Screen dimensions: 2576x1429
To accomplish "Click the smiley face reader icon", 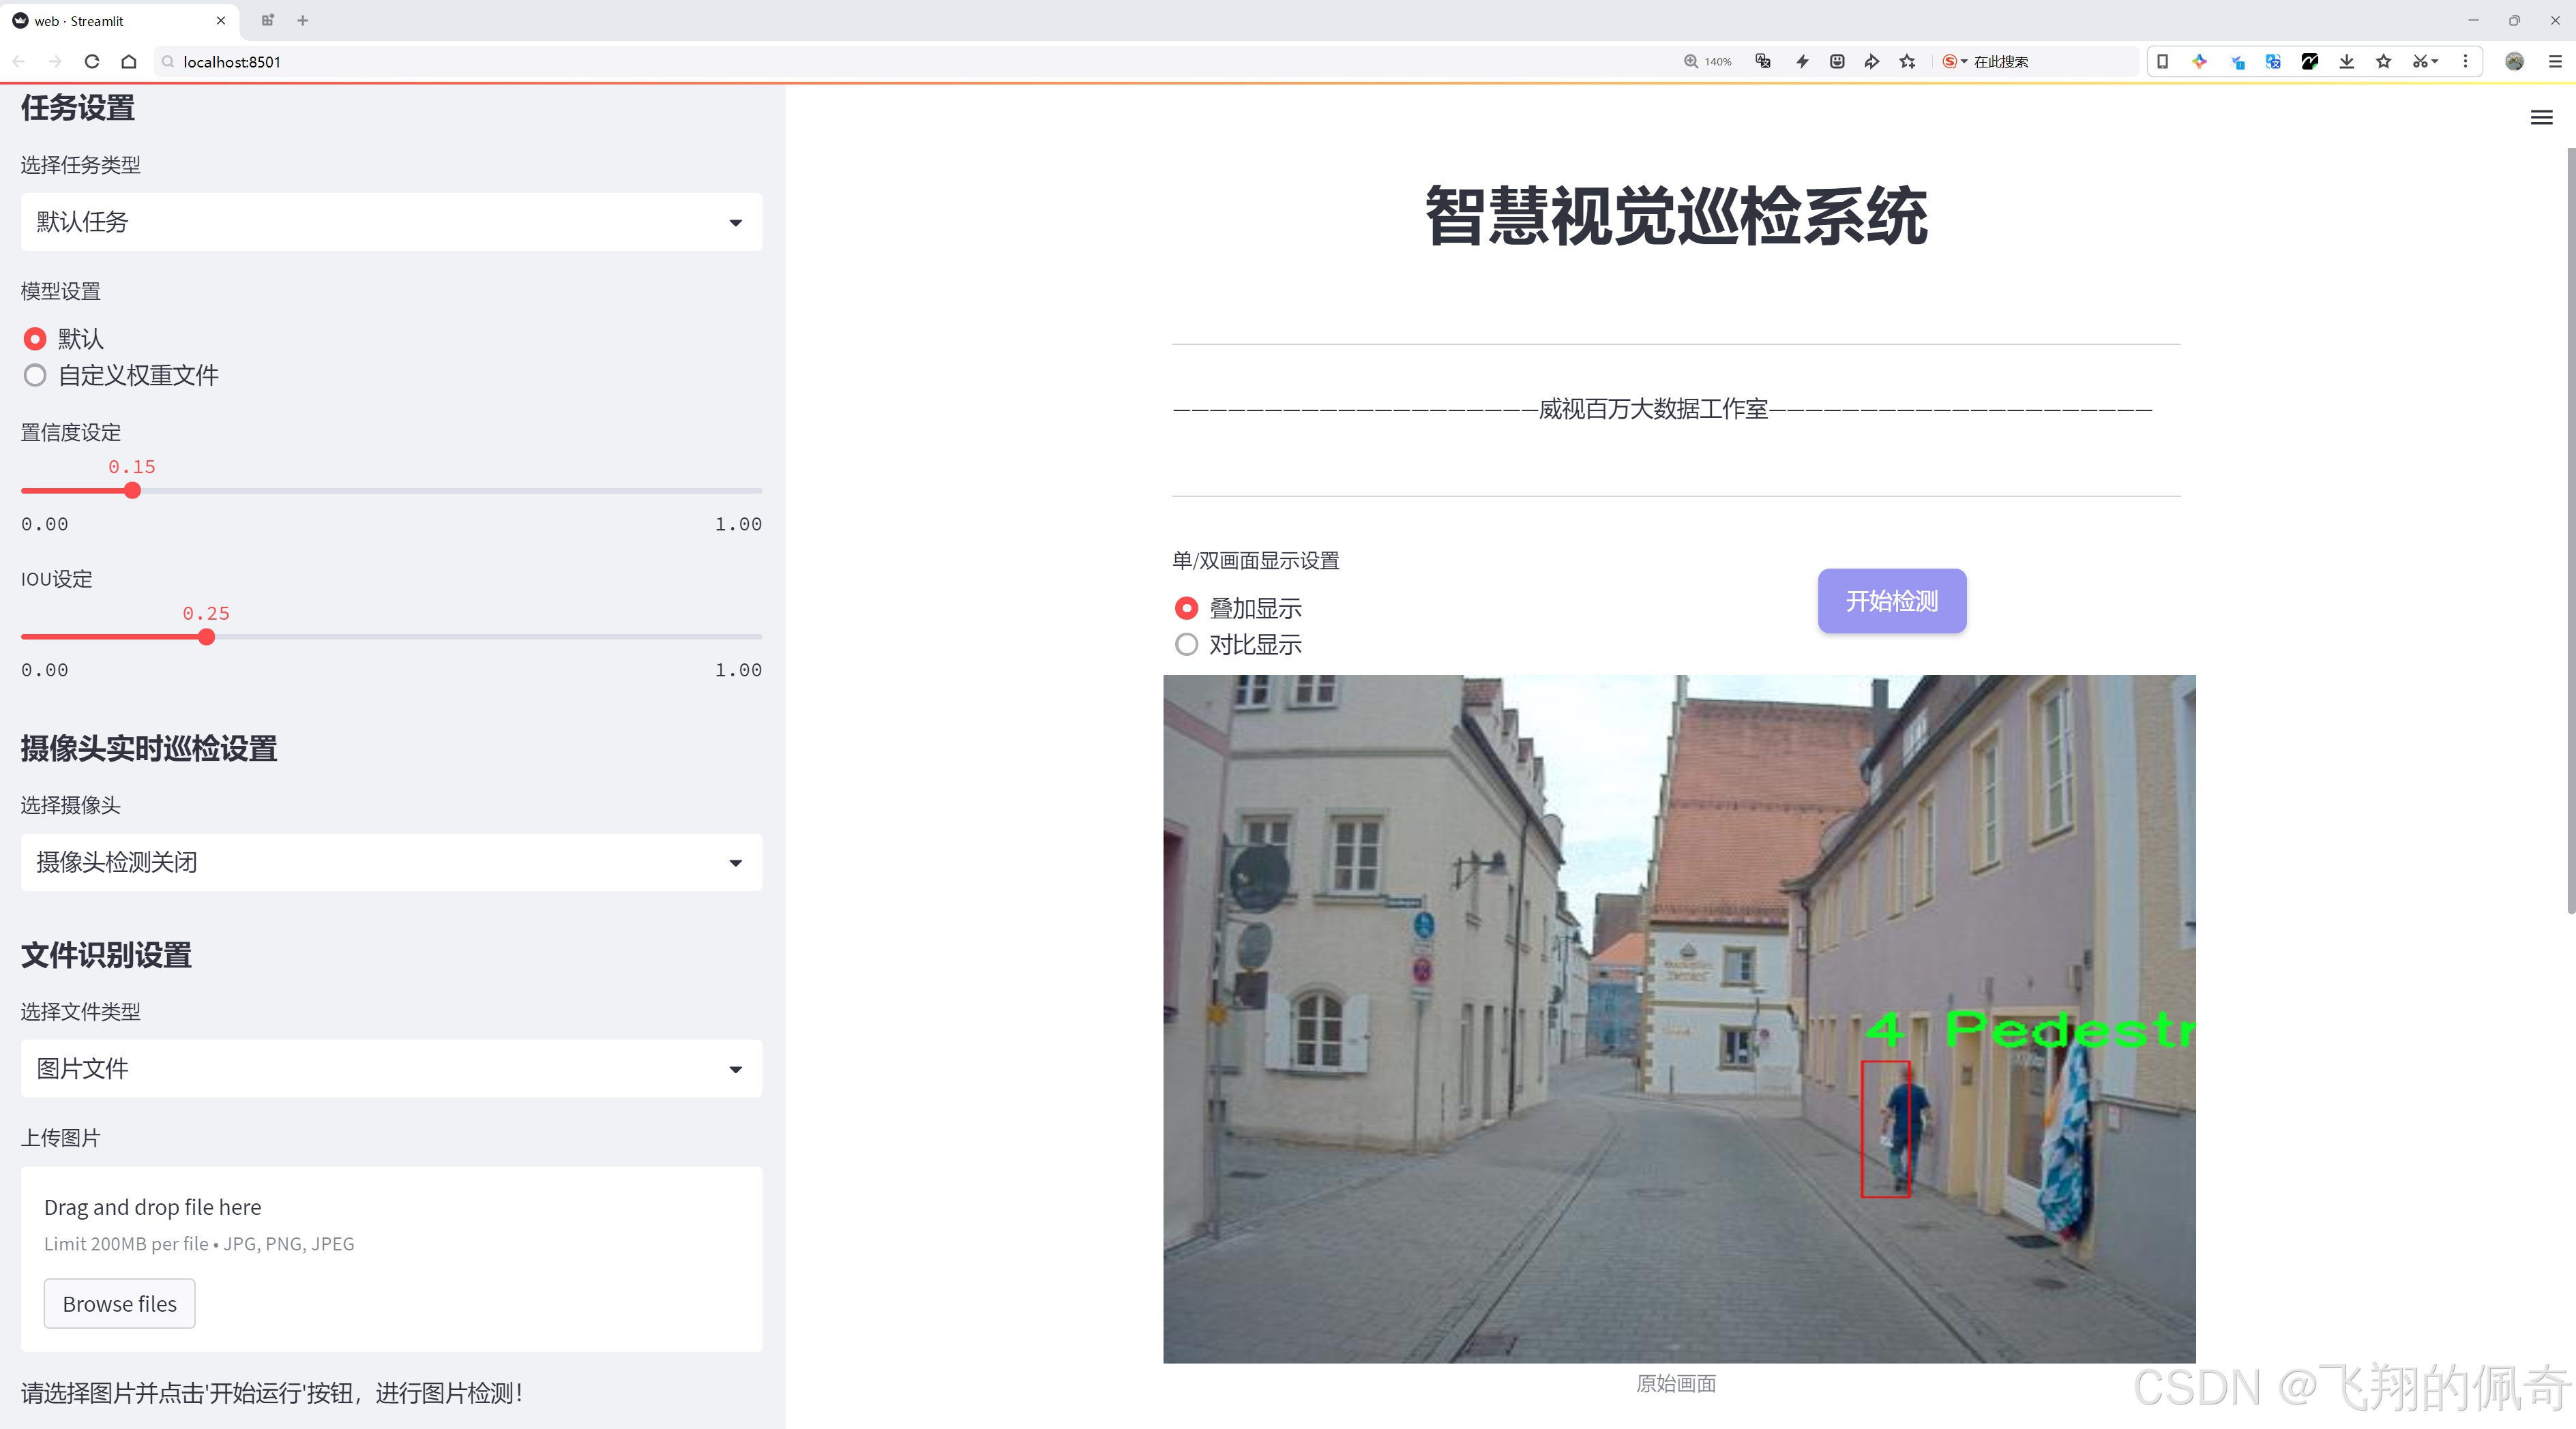I will click(x=1837, y=62).
